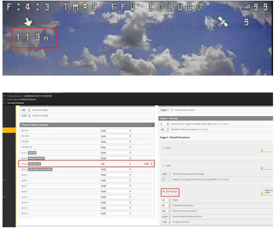Open the AUX 12 fallback dropdown
Screen dimensions: 275x229
click(116, 214)
